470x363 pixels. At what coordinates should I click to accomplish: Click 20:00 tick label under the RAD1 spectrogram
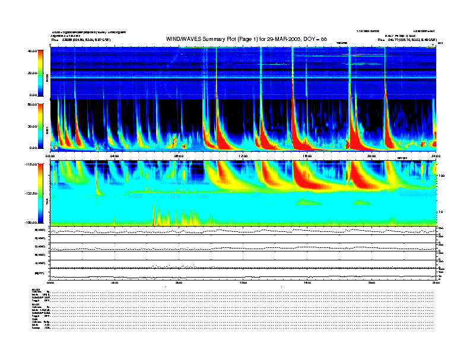(x=371, y=156)
